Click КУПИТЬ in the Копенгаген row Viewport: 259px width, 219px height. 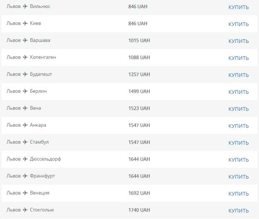pyautogui.click(x=238, y=58)
